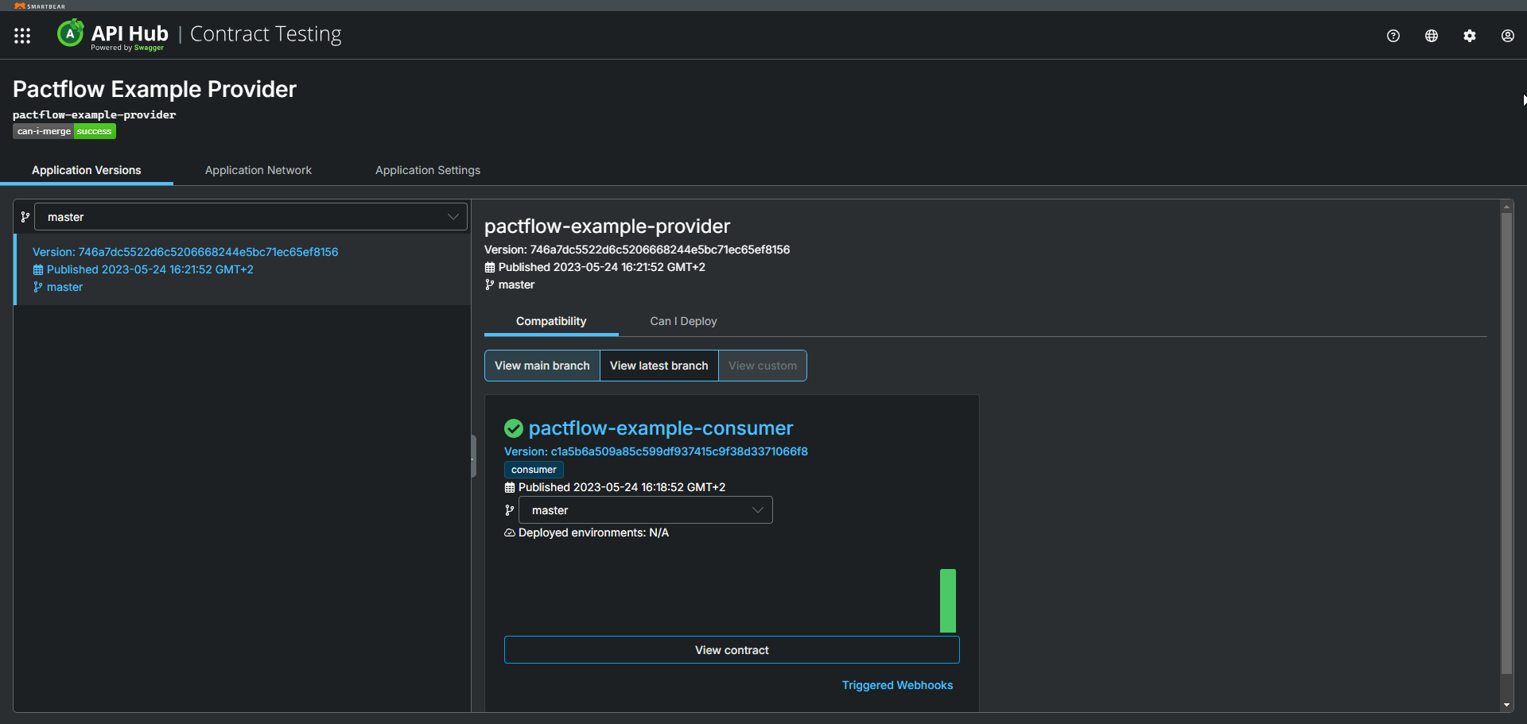Click the consumer tag badge
Viewport: 1527px width, 724px height.
(534, 470)
